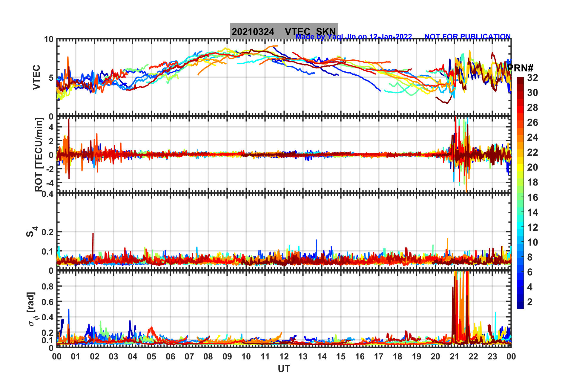
Task: Click colorbar tick label '16'
Action: click(532, 197)
